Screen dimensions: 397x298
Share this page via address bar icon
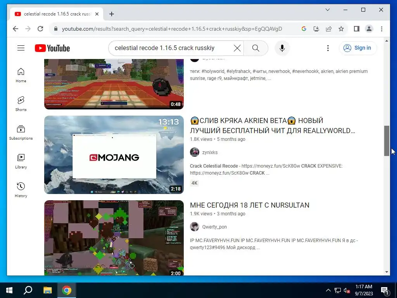(x=329, y=29)
